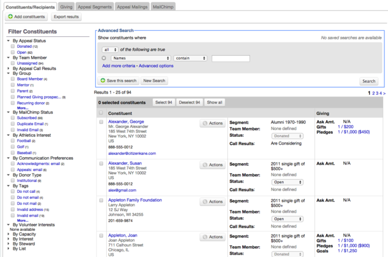The image size is (388, 257).
Task: Click the Advanced options link
Action: click(x=156, y=66)
